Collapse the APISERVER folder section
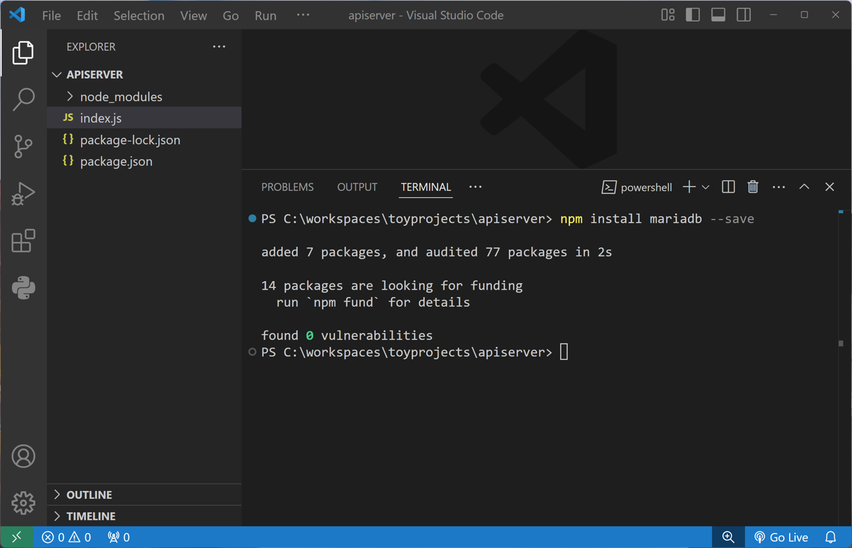The width and height of the screenshot is (852, 548). (x=144, y=75)
